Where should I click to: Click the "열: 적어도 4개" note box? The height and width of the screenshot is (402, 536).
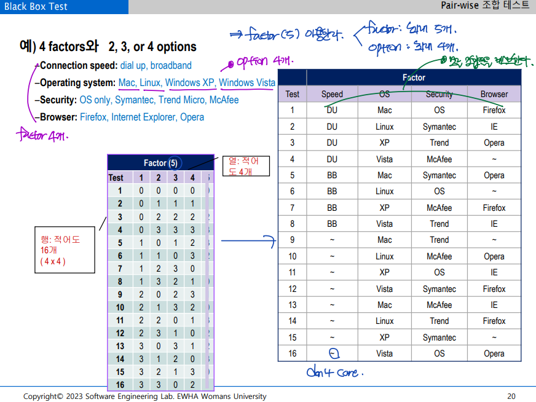[x=246, y=166]
